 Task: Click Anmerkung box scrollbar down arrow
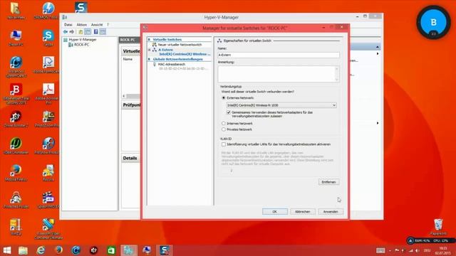pyautogui.click(x=337, y=79)
